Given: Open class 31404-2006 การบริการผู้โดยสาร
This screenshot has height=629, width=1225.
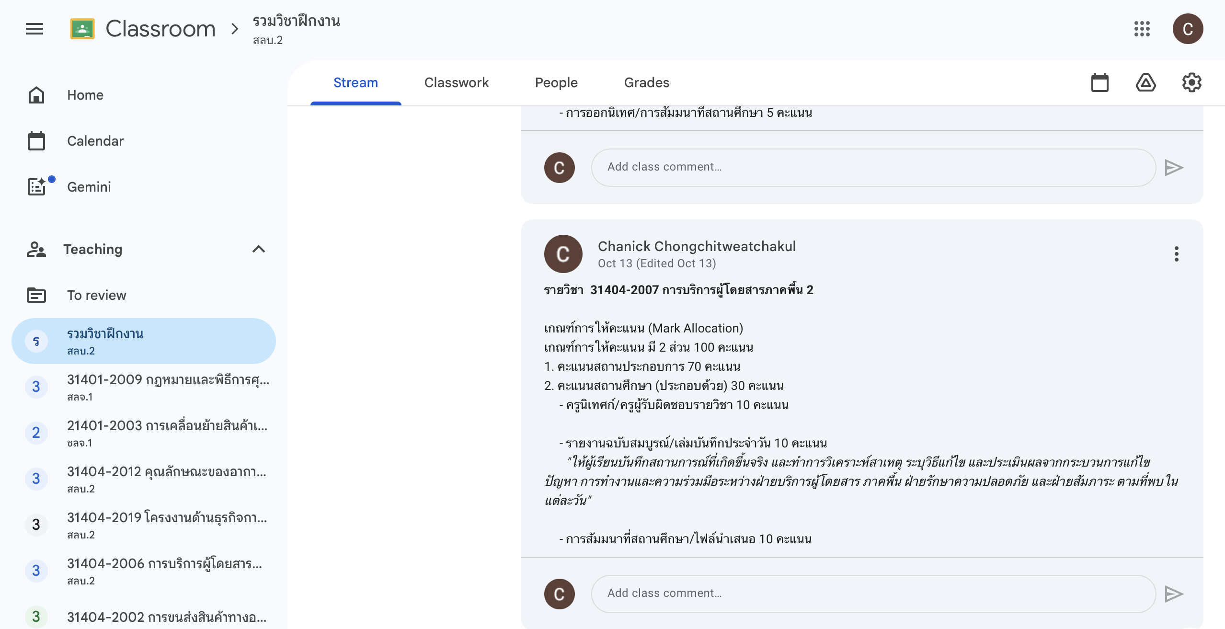Looking at the screenshot, I should 144,571.
